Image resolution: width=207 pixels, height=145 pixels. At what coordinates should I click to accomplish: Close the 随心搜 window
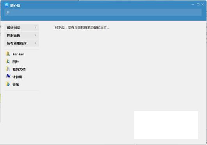[203, 4]
